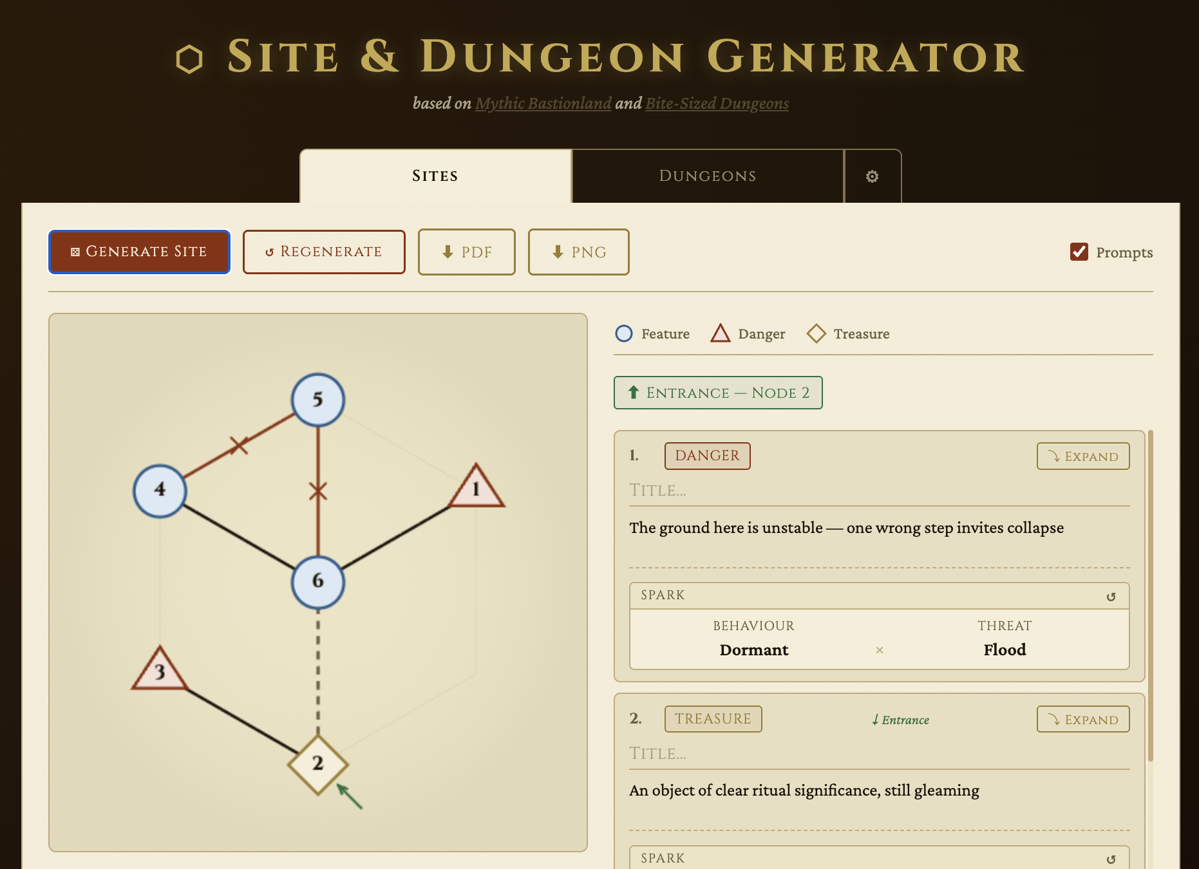
Task: Click the Title field in card 2
Action: (880, 754)
